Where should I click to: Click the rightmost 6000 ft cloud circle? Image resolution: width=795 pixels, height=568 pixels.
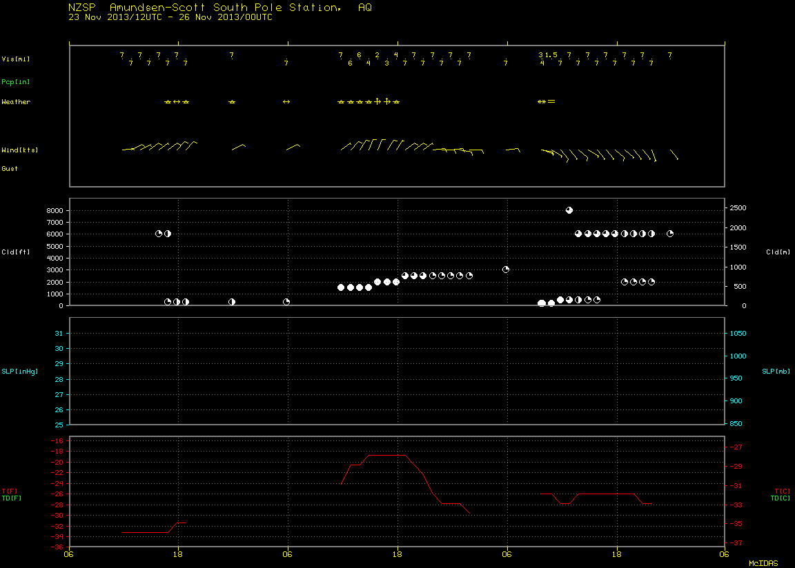(670, 234)
